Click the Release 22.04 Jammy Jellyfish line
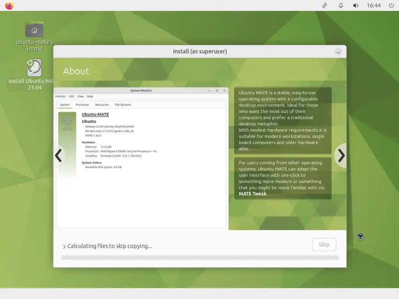The width and height of the screenshot is (399, 299). [x=109, y=127]
